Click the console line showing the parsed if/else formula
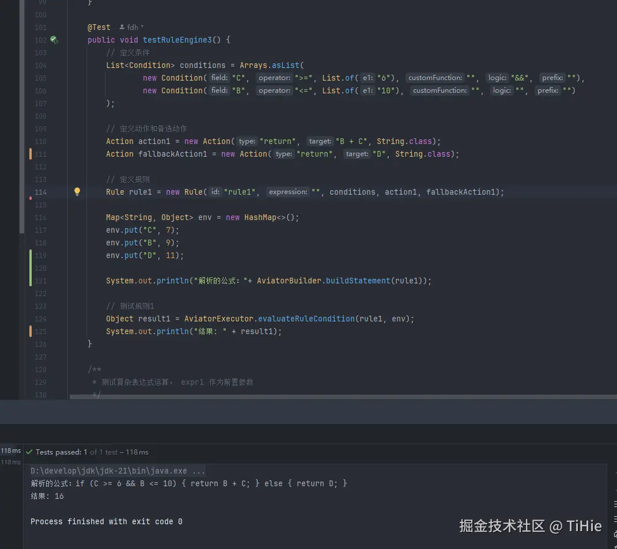Image resolution: width=617 pixels, height=549 pixels. coord(189,483)
